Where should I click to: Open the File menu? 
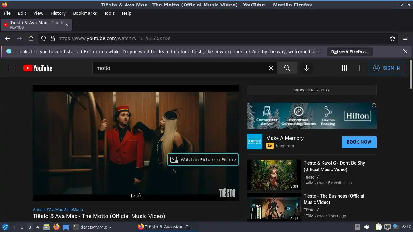[7, 13]
